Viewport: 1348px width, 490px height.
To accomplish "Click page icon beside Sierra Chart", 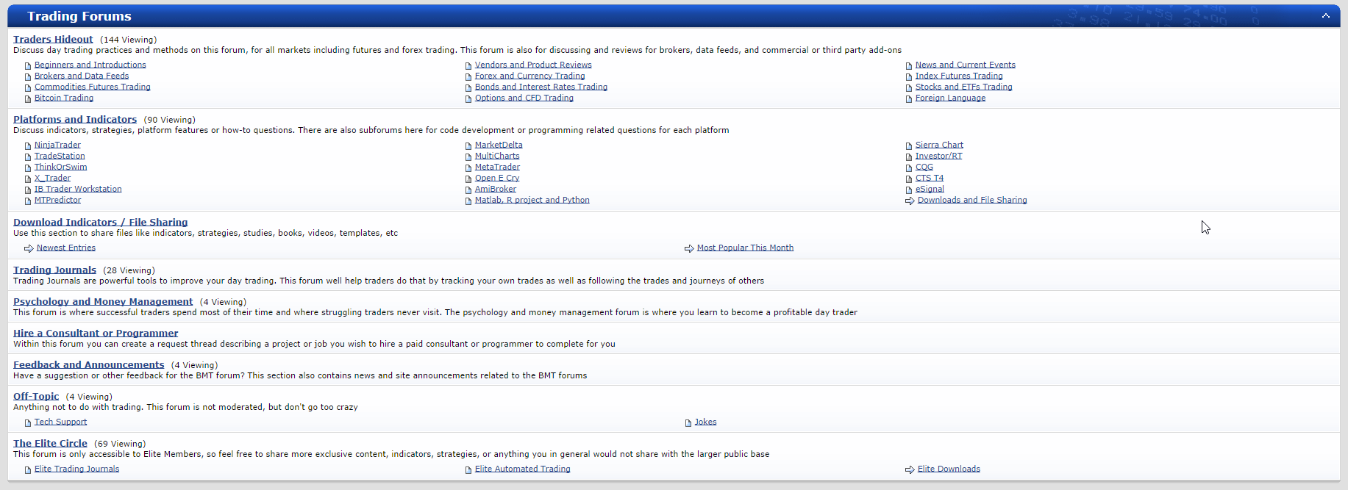I will coord(909,146).
